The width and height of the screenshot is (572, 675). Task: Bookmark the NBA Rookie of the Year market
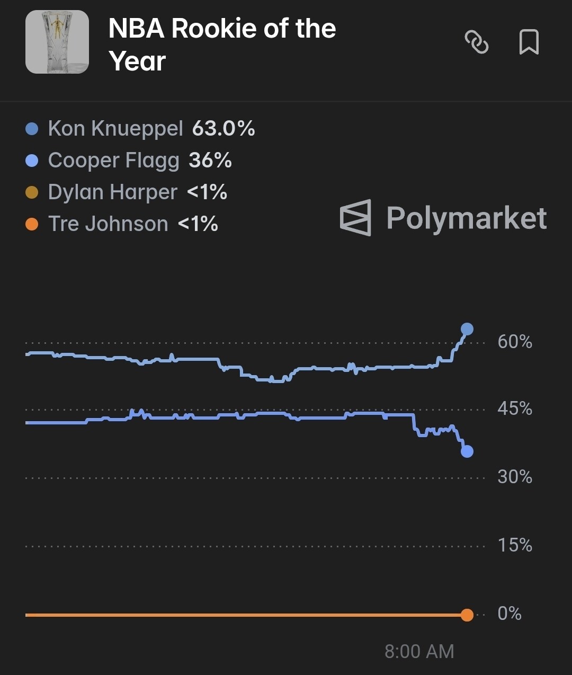tap(529, 42)
